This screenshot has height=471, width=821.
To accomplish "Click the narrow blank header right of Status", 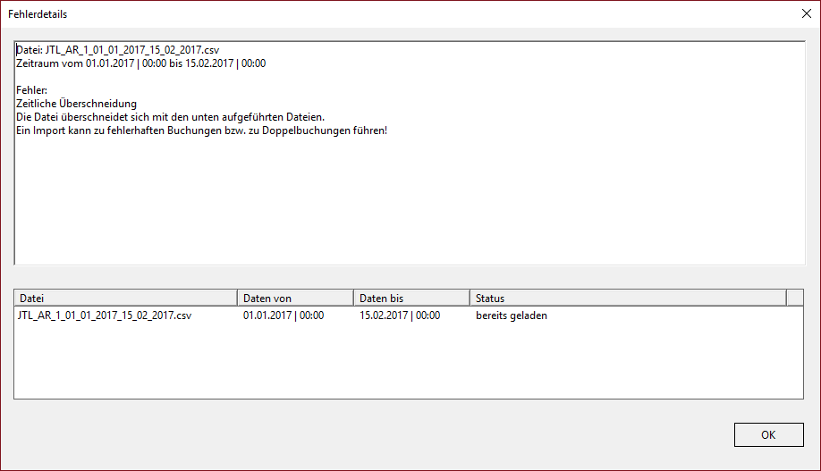I will tap(794, 298).
